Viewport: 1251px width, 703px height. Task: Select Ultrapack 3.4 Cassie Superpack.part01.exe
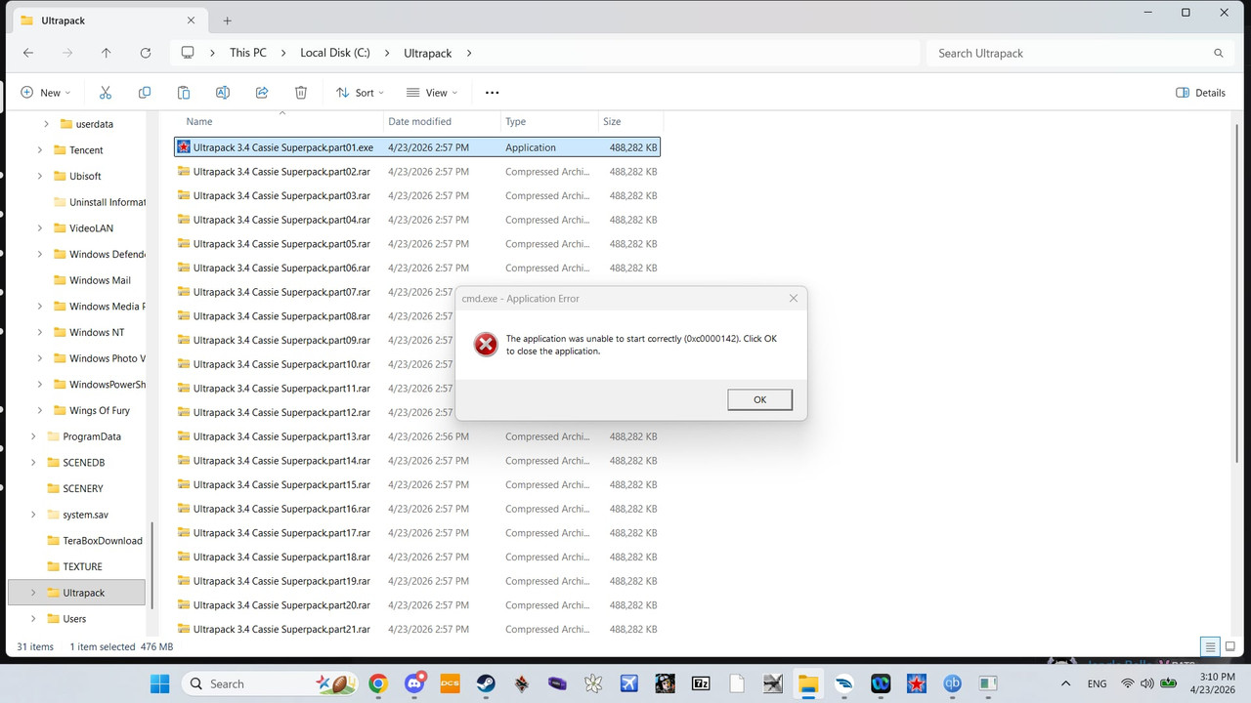pos(417,147)
